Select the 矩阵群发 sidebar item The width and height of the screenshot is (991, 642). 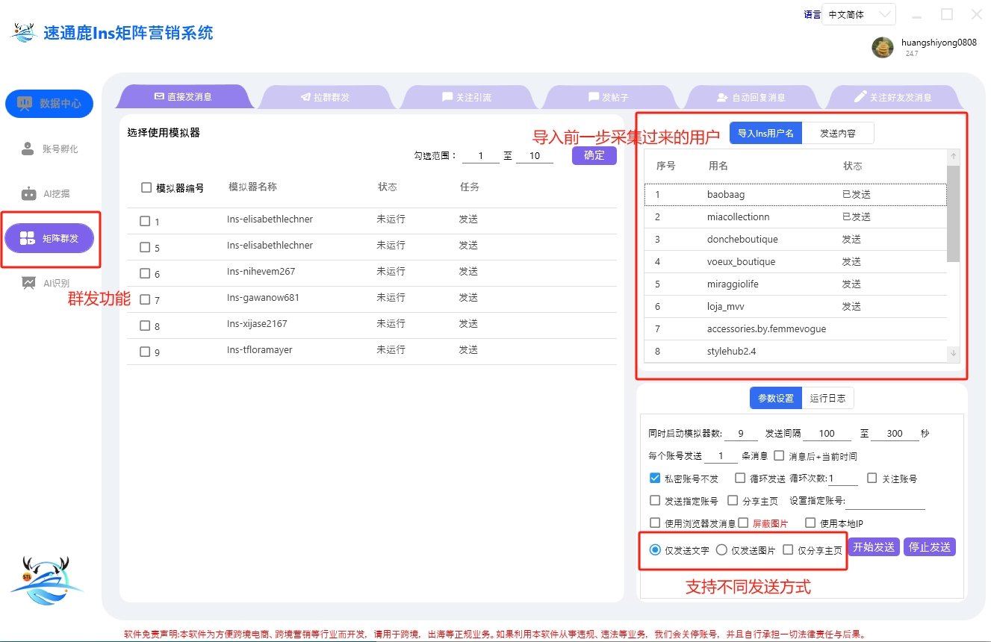pos(49,238)
